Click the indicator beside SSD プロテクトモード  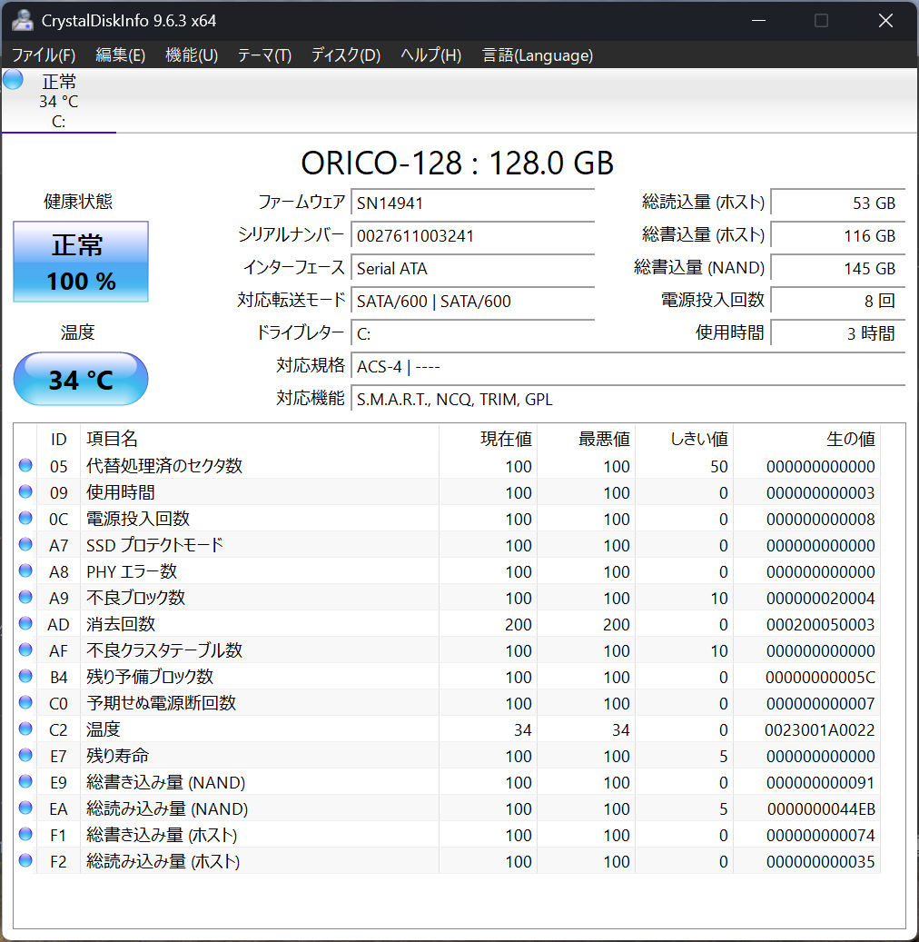26,545
